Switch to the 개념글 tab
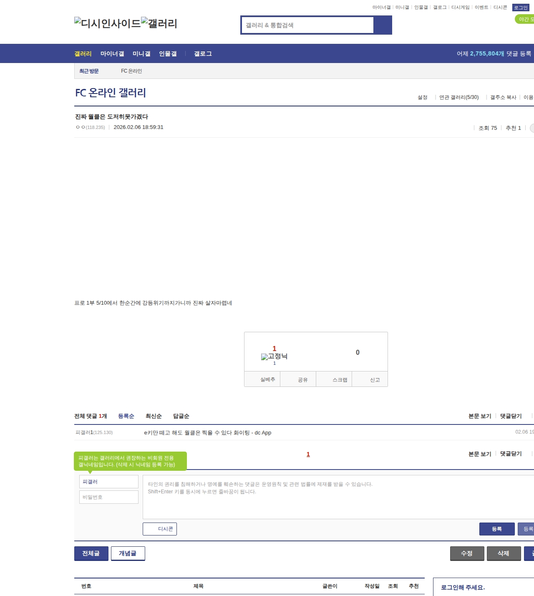Image resolution: width=534 pixels, height=596 pixels. [x=128, y=553]
